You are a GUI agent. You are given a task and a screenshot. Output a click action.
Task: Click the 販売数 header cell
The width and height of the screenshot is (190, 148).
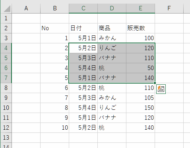(x=140, y=28)
